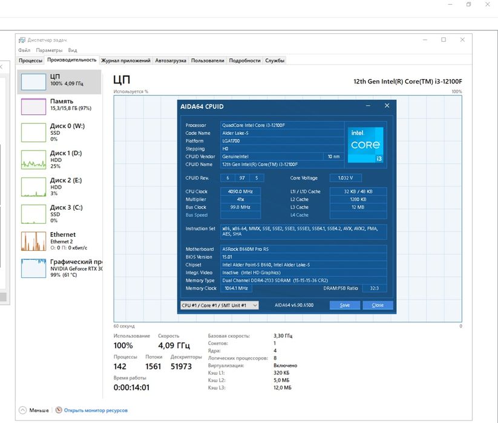The image size is (498, 423).
Task: Click the Instruction Set list field
Action: [x=304, y=231]
